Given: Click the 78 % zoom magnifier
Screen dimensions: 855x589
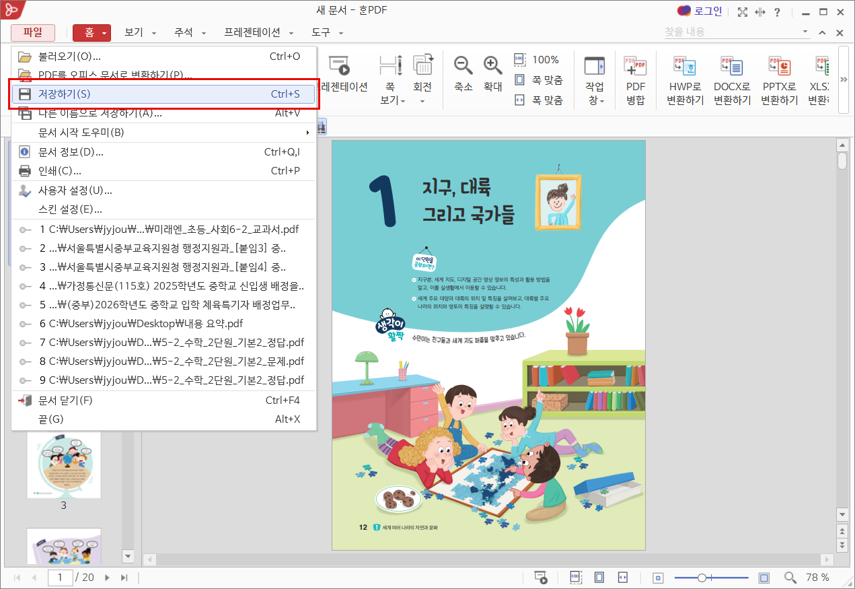Looking at the screenshot, I should [x=790, y=578].
